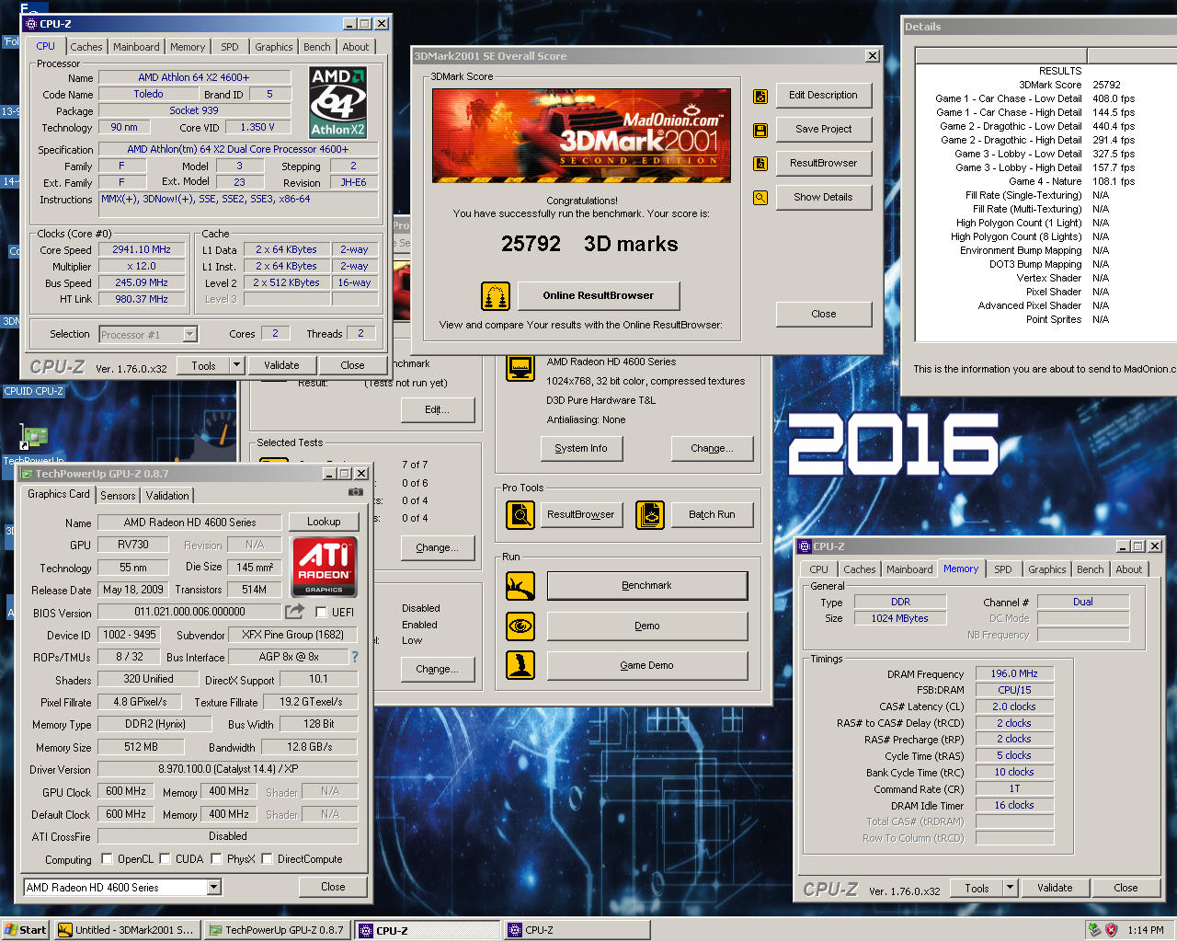Screen dimensions: 1177x942
Task: Click the BIOS version share icon in GPU-Z
Action: tap(294, 612)
